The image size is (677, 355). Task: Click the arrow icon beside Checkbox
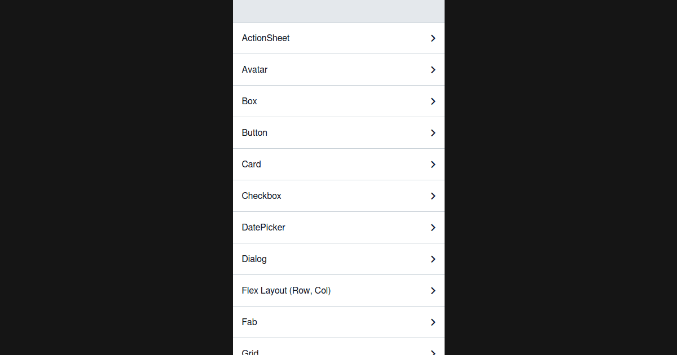click(433, 196)
